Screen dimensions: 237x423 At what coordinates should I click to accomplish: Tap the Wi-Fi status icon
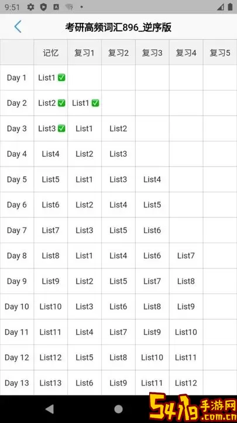[x=69, y=7]
